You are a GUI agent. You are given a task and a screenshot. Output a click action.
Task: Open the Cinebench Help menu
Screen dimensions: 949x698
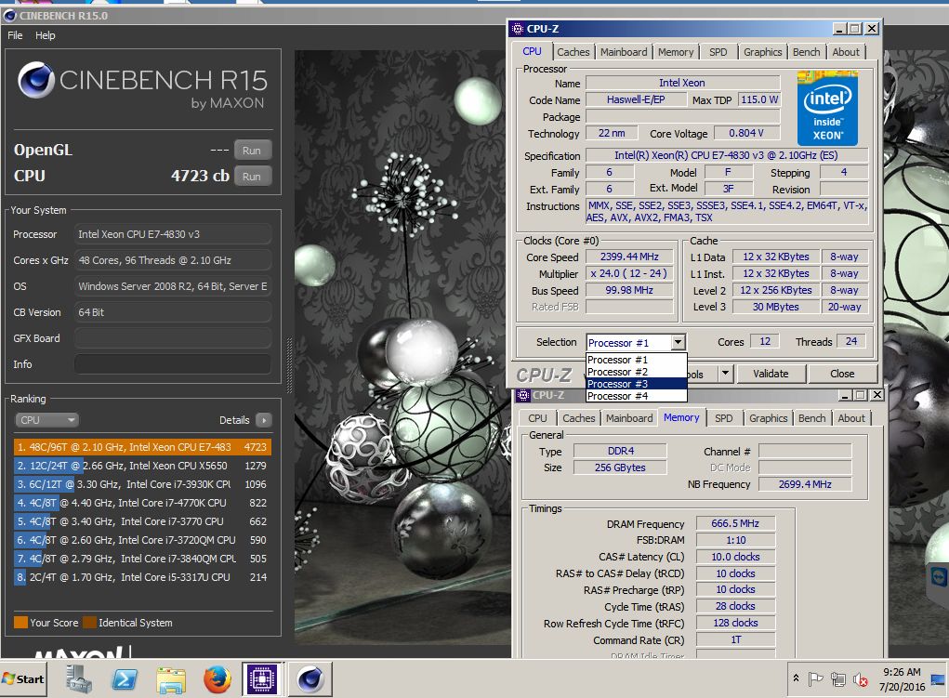[45, 35]
